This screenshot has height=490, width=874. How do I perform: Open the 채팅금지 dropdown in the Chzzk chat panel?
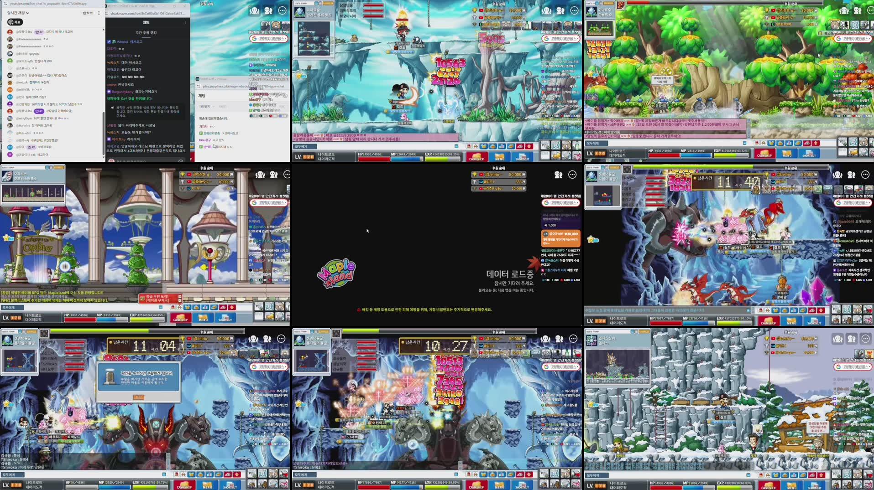pos(208,107)
